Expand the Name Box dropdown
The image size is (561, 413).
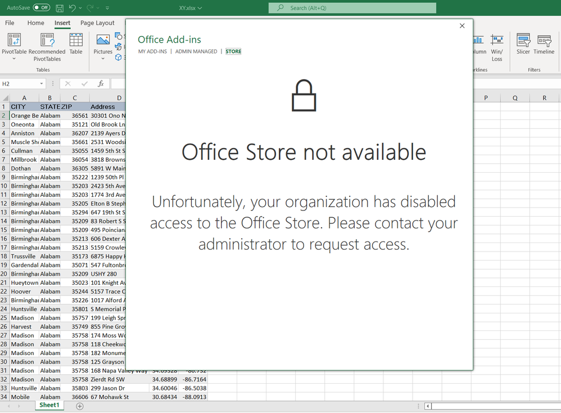coord(42,84)
